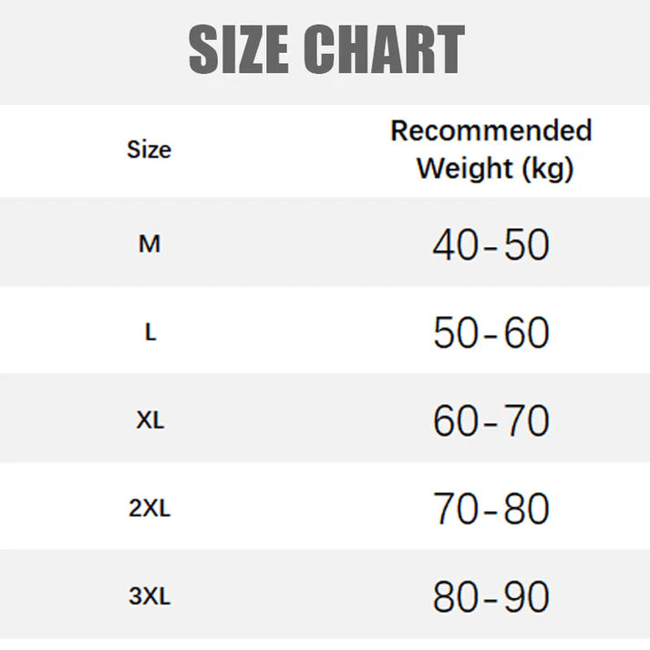Click the word Recommended in the header

tap(491, 130)
